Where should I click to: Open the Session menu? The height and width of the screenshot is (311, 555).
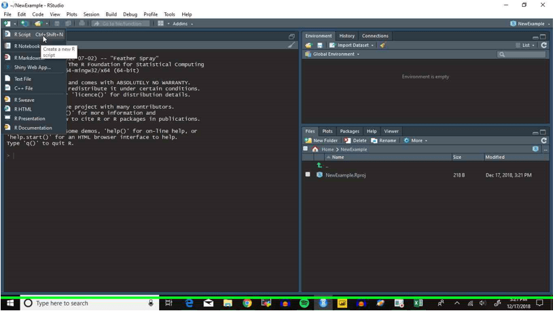pos(91,14)
